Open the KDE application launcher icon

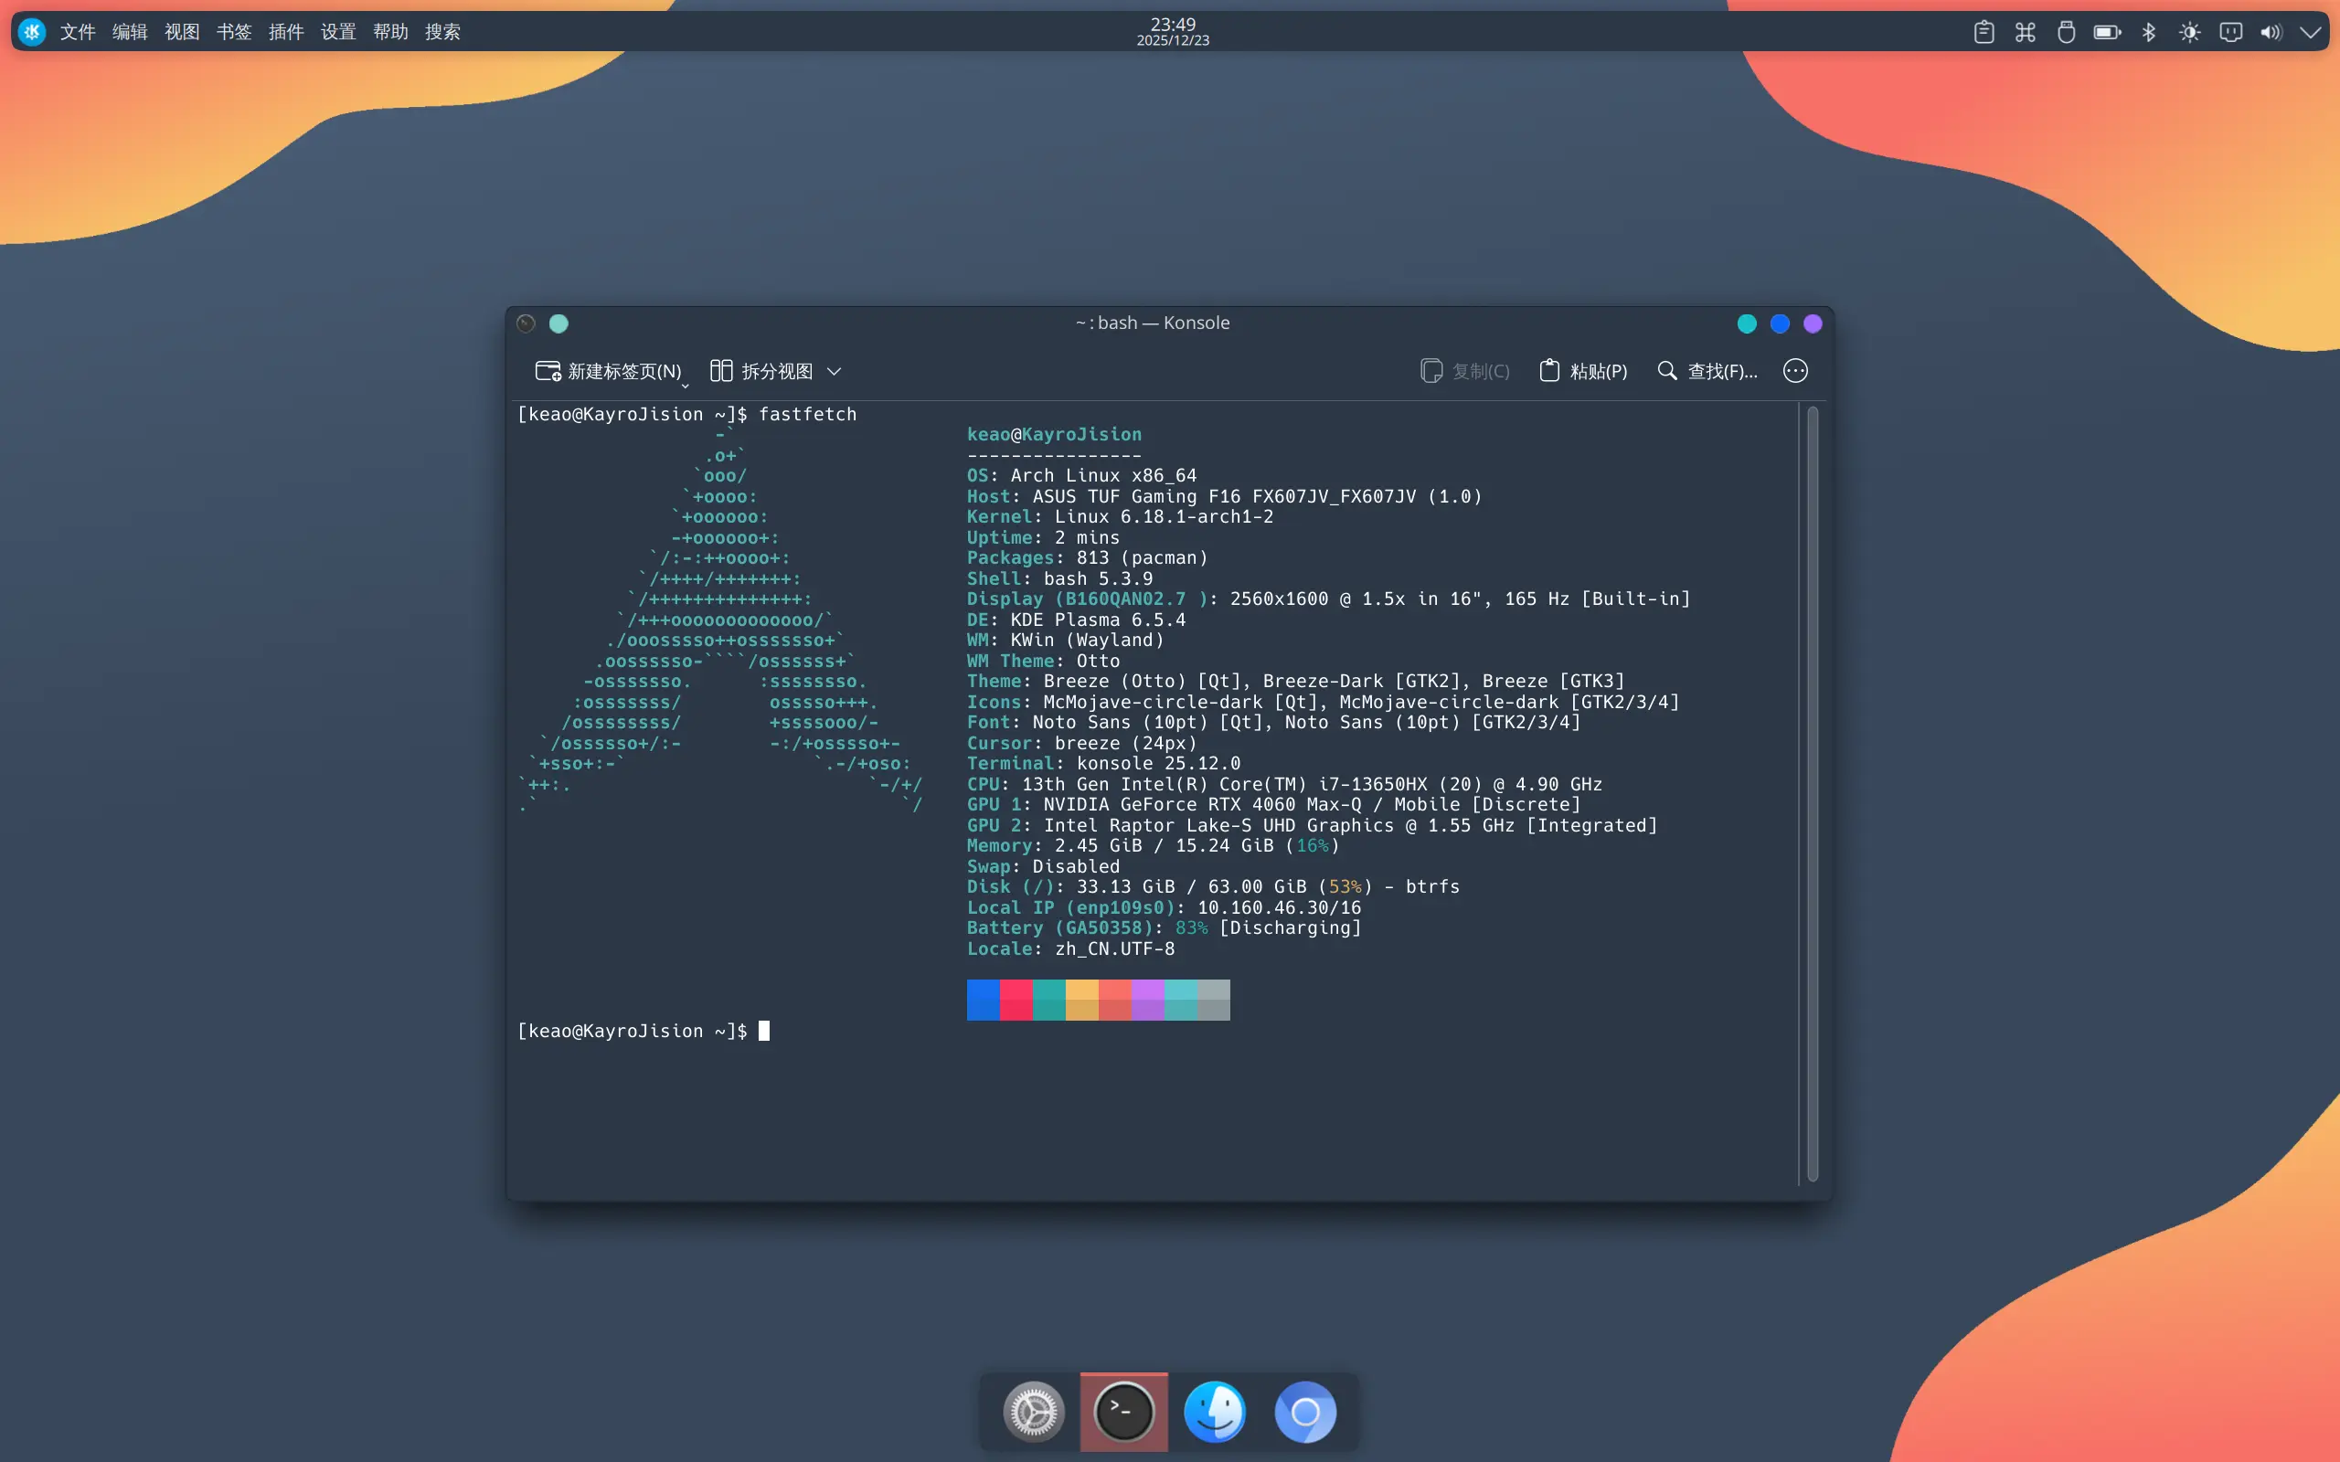[32, 32]
